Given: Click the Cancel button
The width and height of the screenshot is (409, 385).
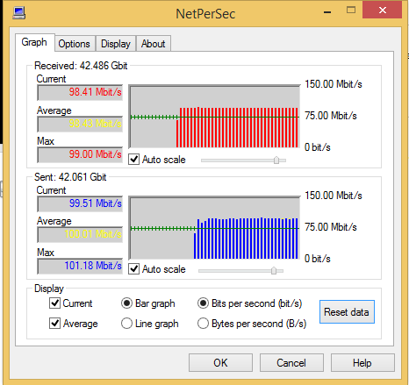Looking at the screenshot, I should [291, 363].
